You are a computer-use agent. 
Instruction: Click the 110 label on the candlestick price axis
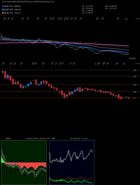pos(135,85)
